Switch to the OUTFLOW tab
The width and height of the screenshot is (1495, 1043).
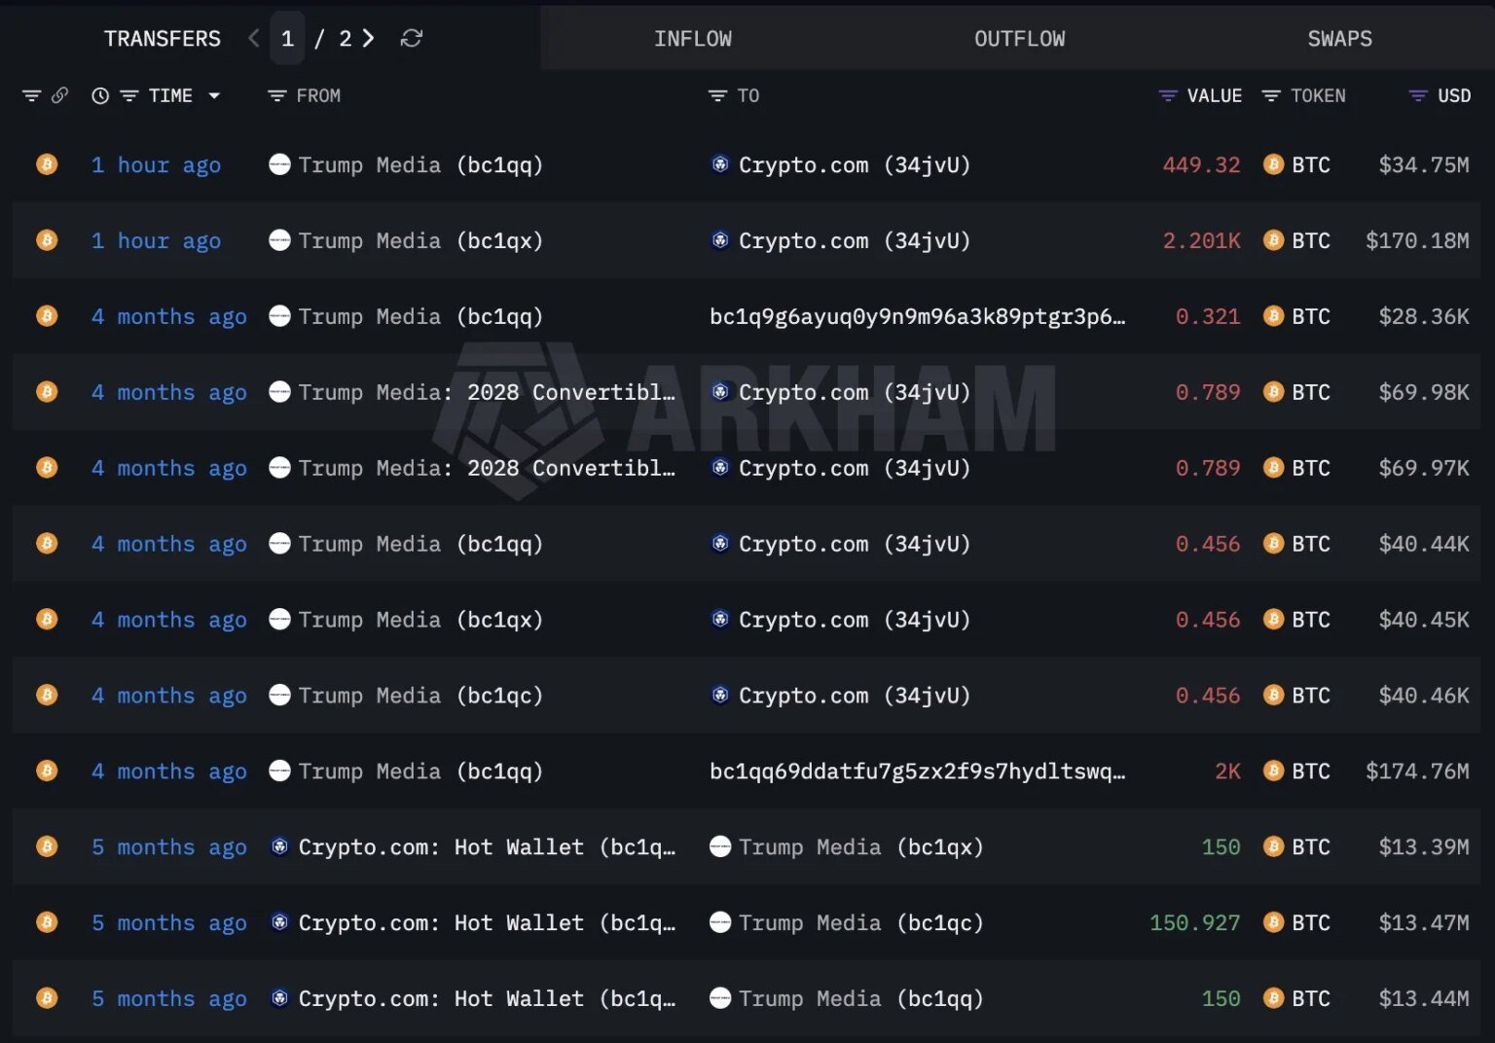1019,39
